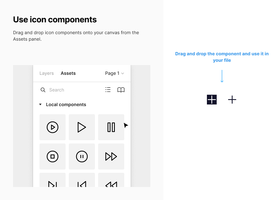Image resolution: width=279 pixels, height=200 pixels.
Task: Click the blue drag and drop text
Action: tap(222, 57)
